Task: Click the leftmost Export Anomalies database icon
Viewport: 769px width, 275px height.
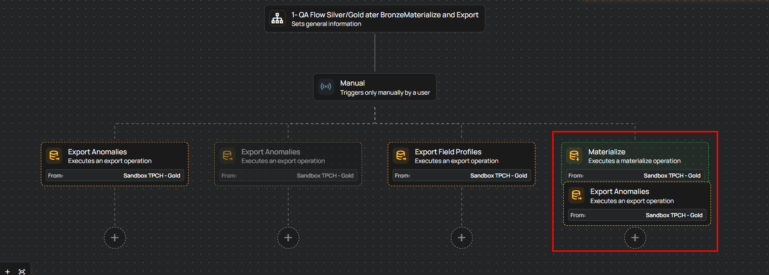Action: point(54,156)
